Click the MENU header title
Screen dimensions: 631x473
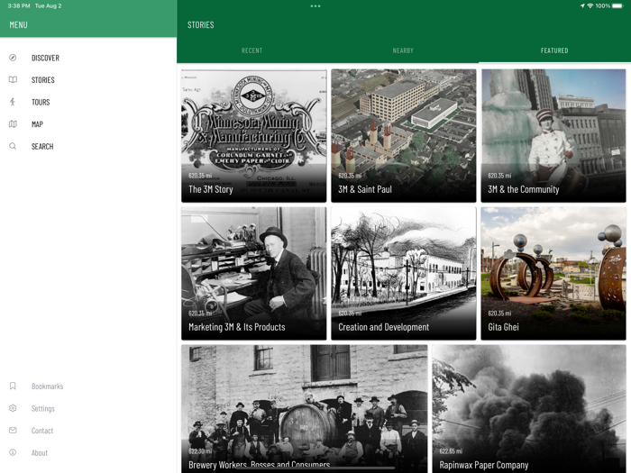pyautogui.click(x=19, y=25)
